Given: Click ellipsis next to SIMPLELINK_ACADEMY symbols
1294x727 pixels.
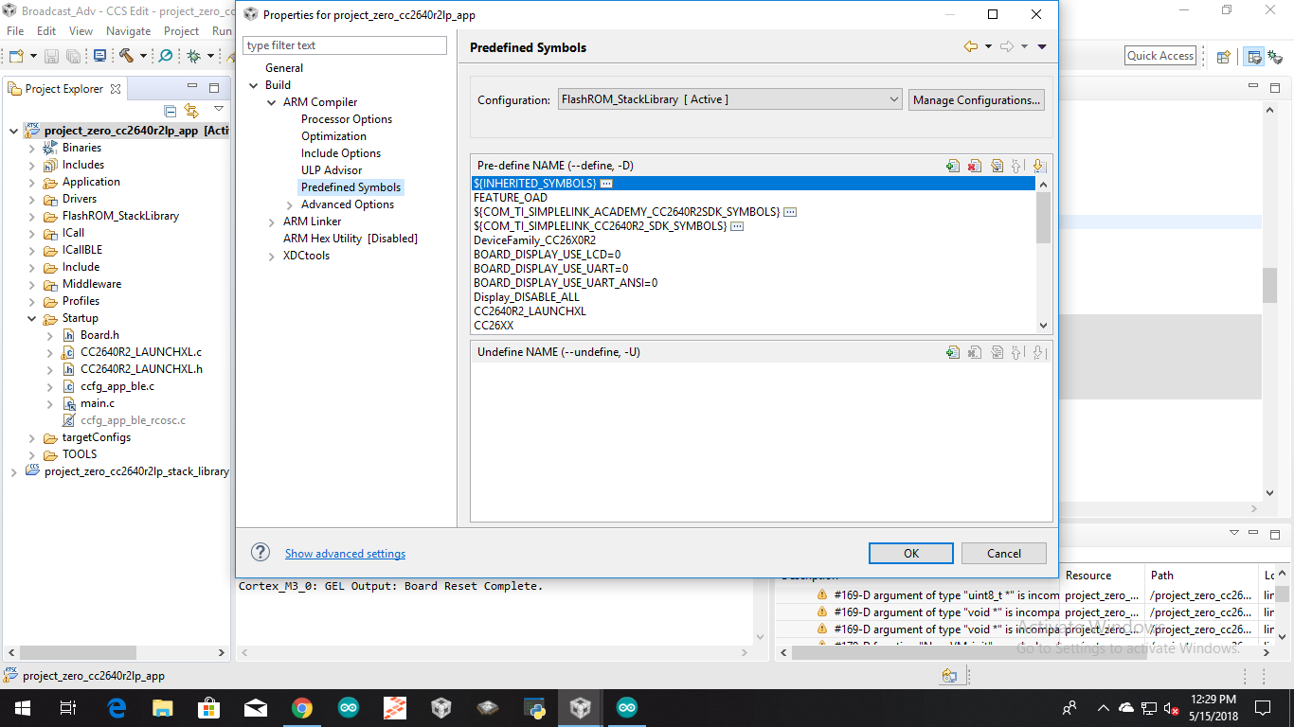Looking at the screenshot, I should point(790,212).
